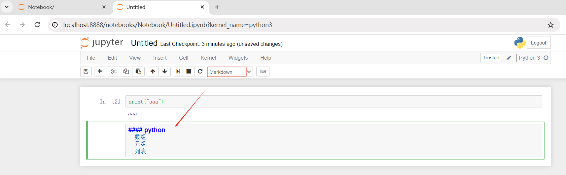The width and height of the screenshot is (566, 175).
Task: Cut selected cells with the scissors icon
Action: pyautogui.click(x=114, y=72)
